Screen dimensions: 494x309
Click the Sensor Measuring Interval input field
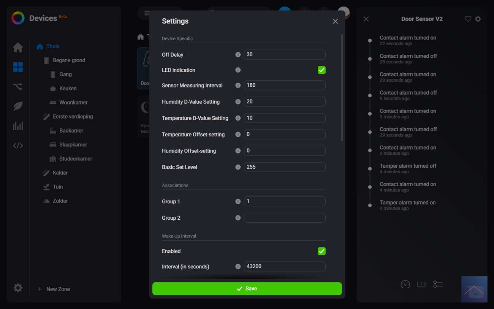pyautogui.click(x=284, y=86)
